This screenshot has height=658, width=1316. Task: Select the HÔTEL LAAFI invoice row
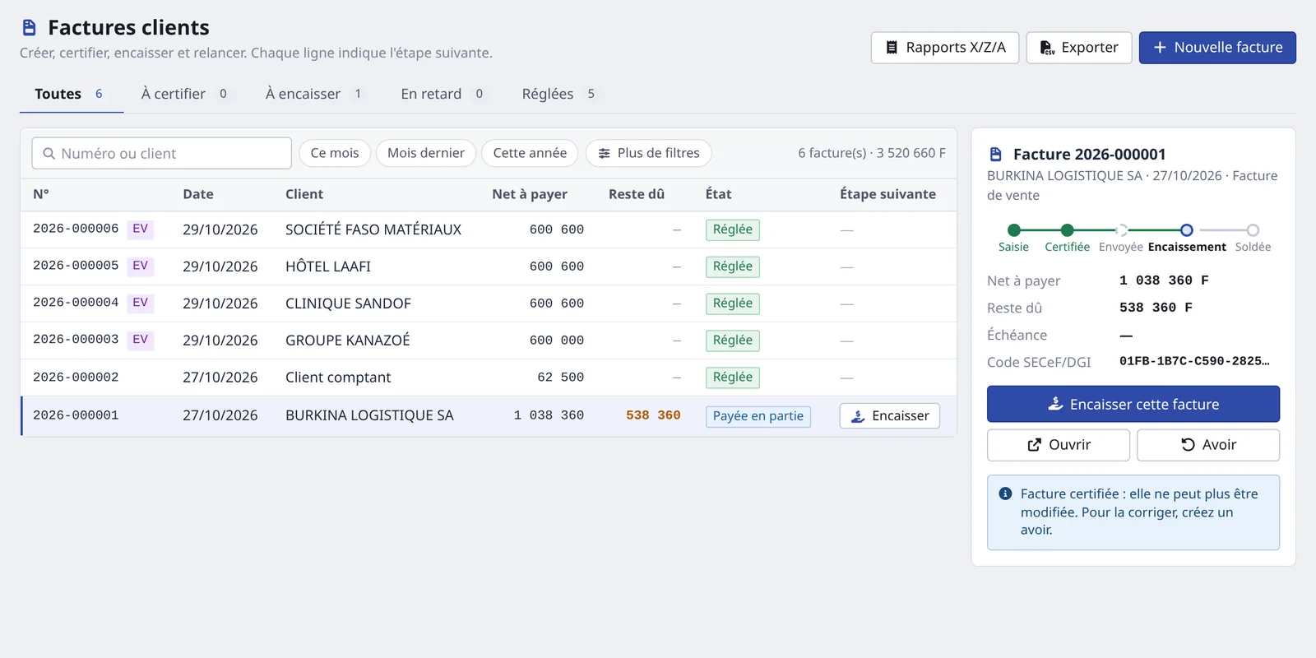[x=489, y=266]
